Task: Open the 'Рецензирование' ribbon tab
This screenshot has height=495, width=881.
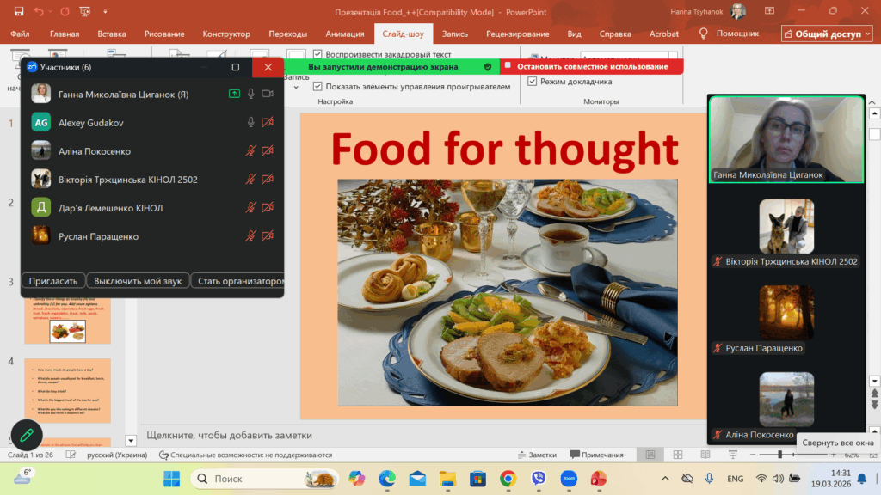Action: (517, 34)
